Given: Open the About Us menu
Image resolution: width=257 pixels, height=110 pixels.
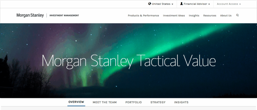Looking at the screenshot, I should [x=226, y=16].
